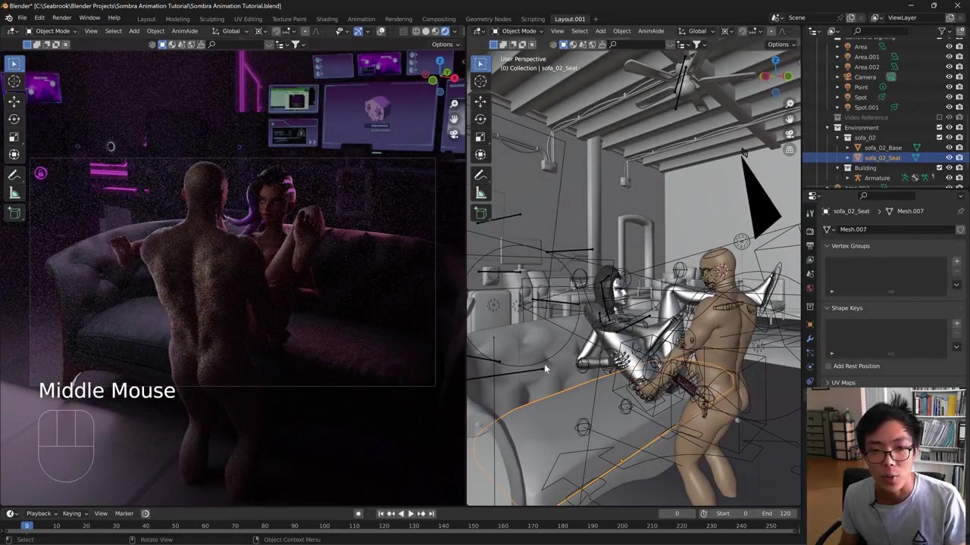Select the 3D Cursor tool in left viewport
The image size is (970, 545).
(14, 82)
